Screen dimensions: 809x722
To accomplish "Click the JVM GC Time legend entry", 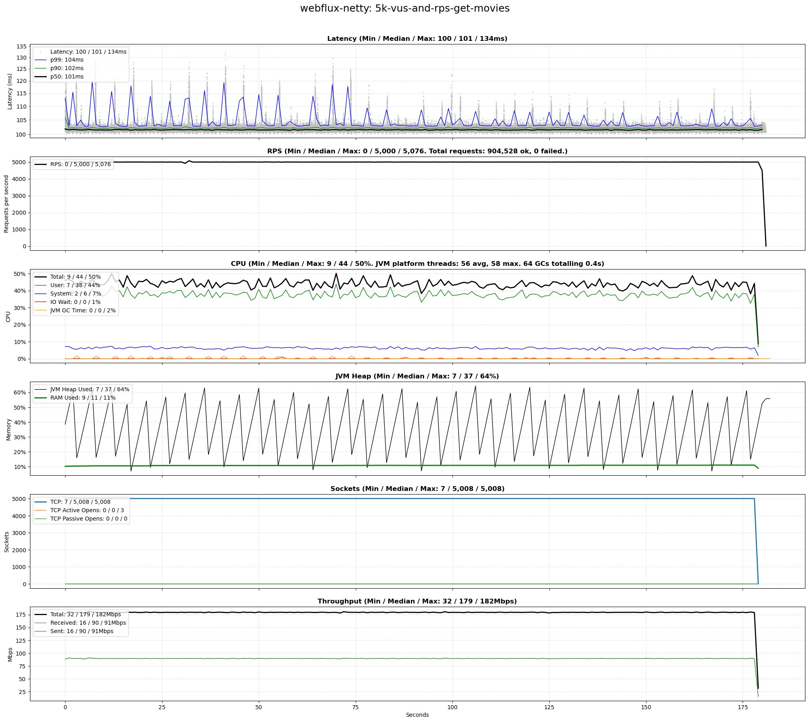I will [82, 311].
